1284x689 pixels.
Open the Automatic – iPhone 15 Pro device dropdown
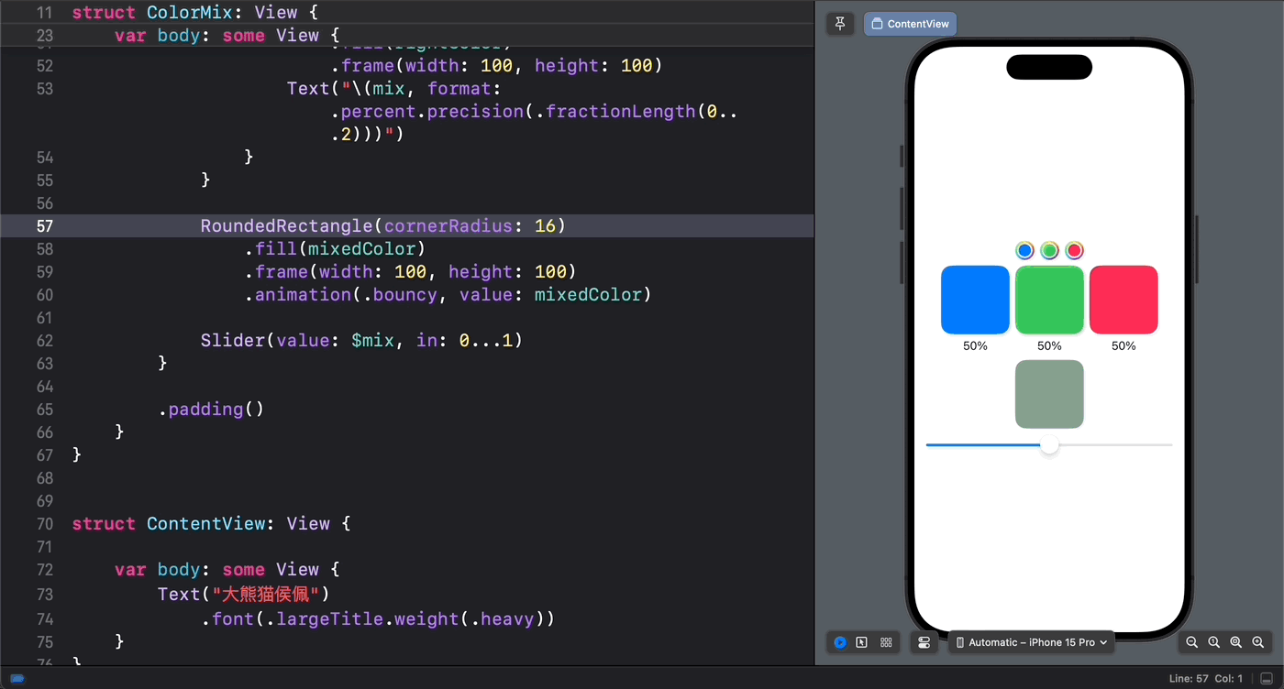click(1031, 642)
